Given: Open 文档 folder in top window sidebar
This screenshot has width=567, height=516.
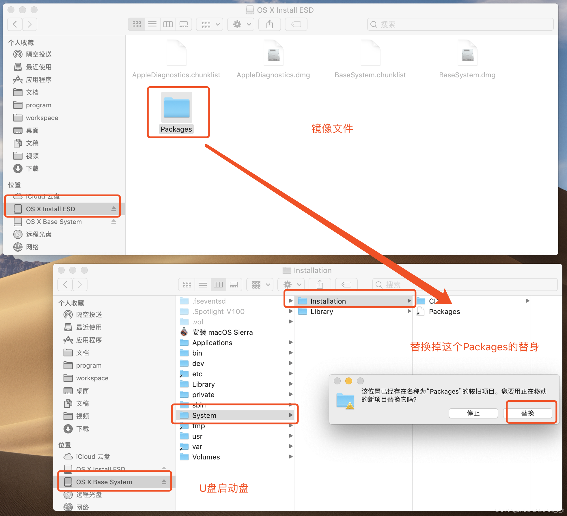Looking at the screenshot, I should click(32, 92).
